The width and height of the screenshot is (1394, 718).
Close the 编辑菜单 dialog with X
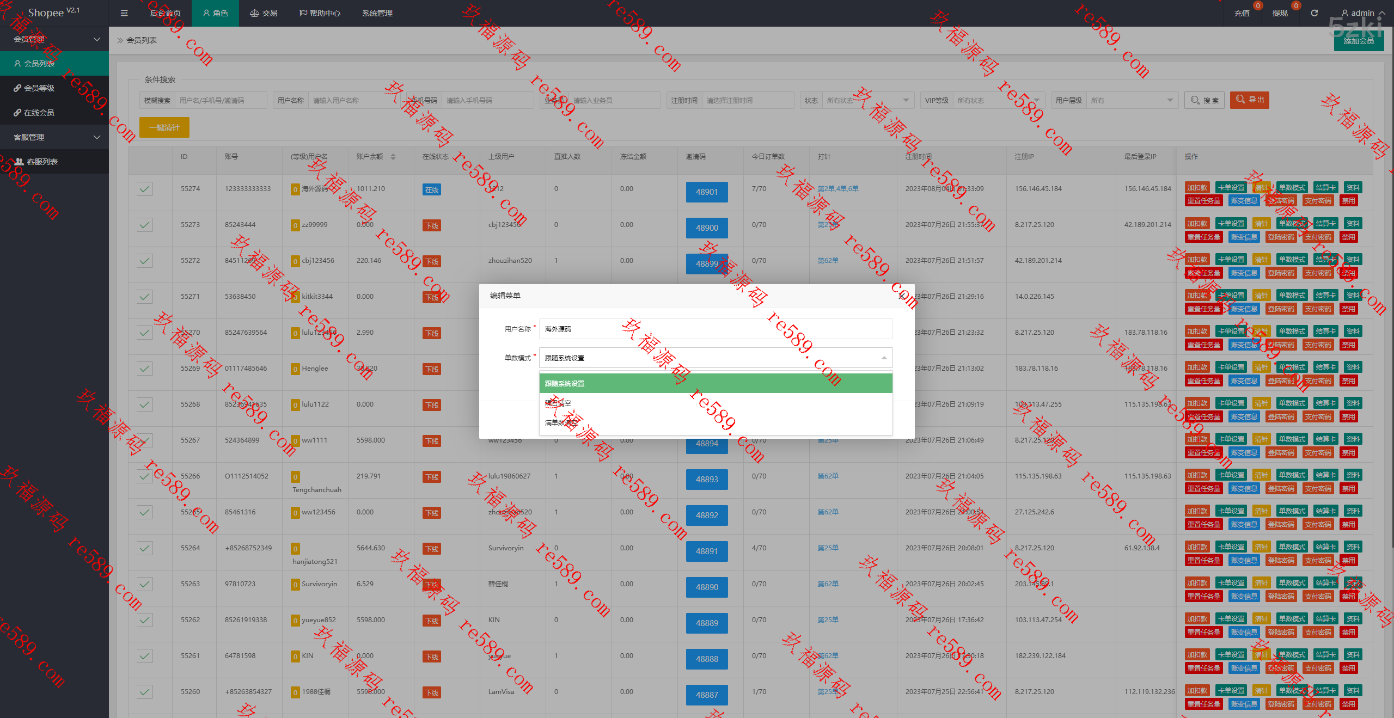tap(902, 296)
